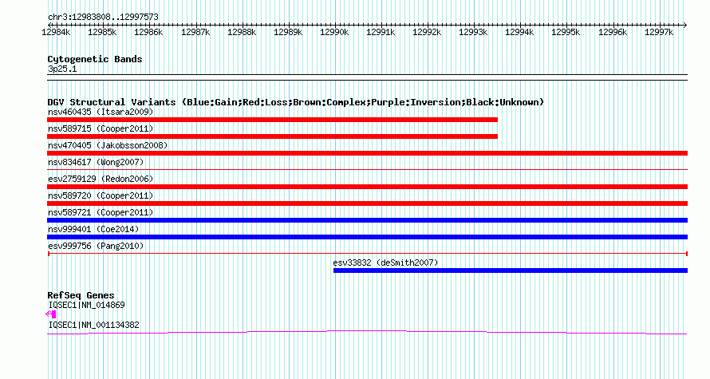This screenshot has width=710, height=379.
Task: Open the nsv470405 (Jakobsson2008) variant label
Action: click(108, 145)
